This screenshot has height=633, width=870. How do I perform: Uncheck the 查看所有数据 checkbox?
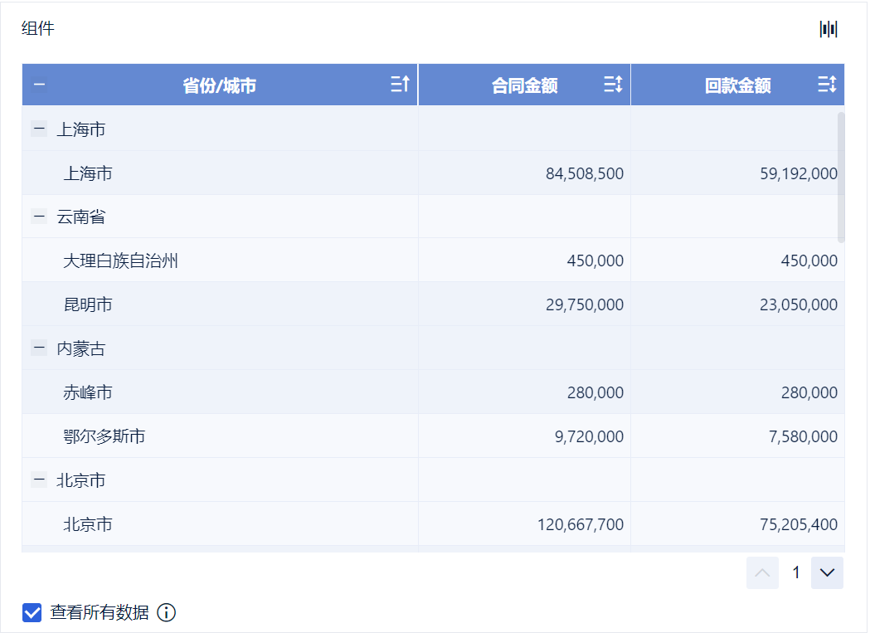[x=32, y=613]
